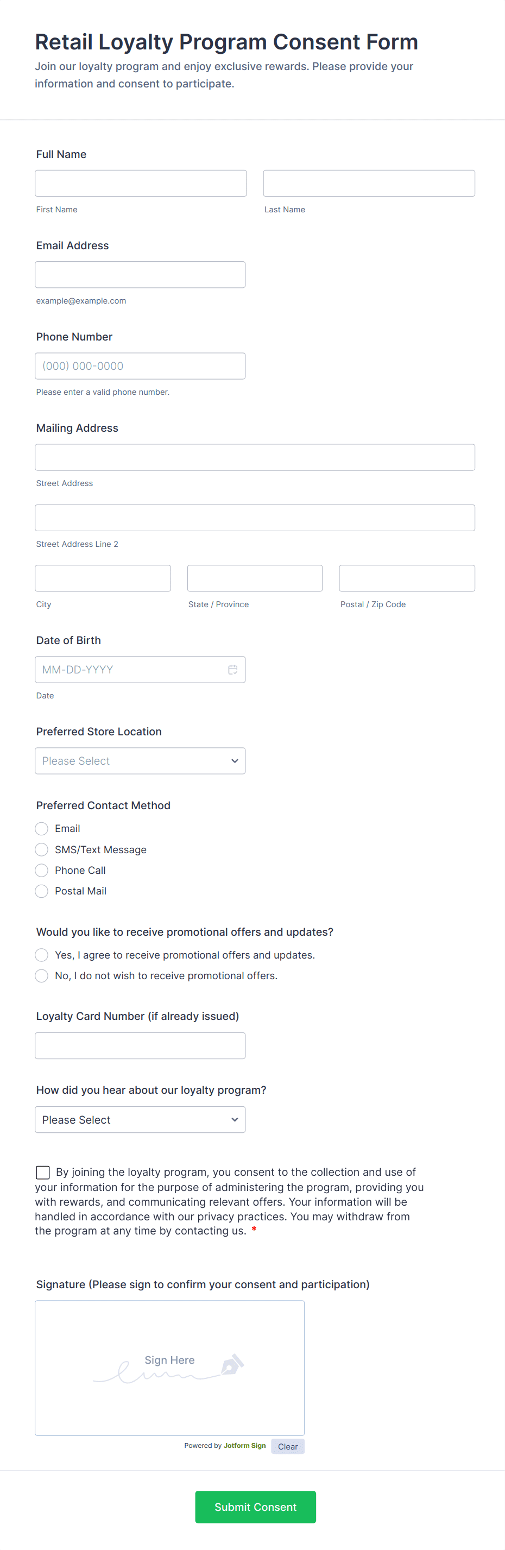Viewport: 505px width, 1550px height.
Task: Click the Submit Consent button
Action: 255,1507
